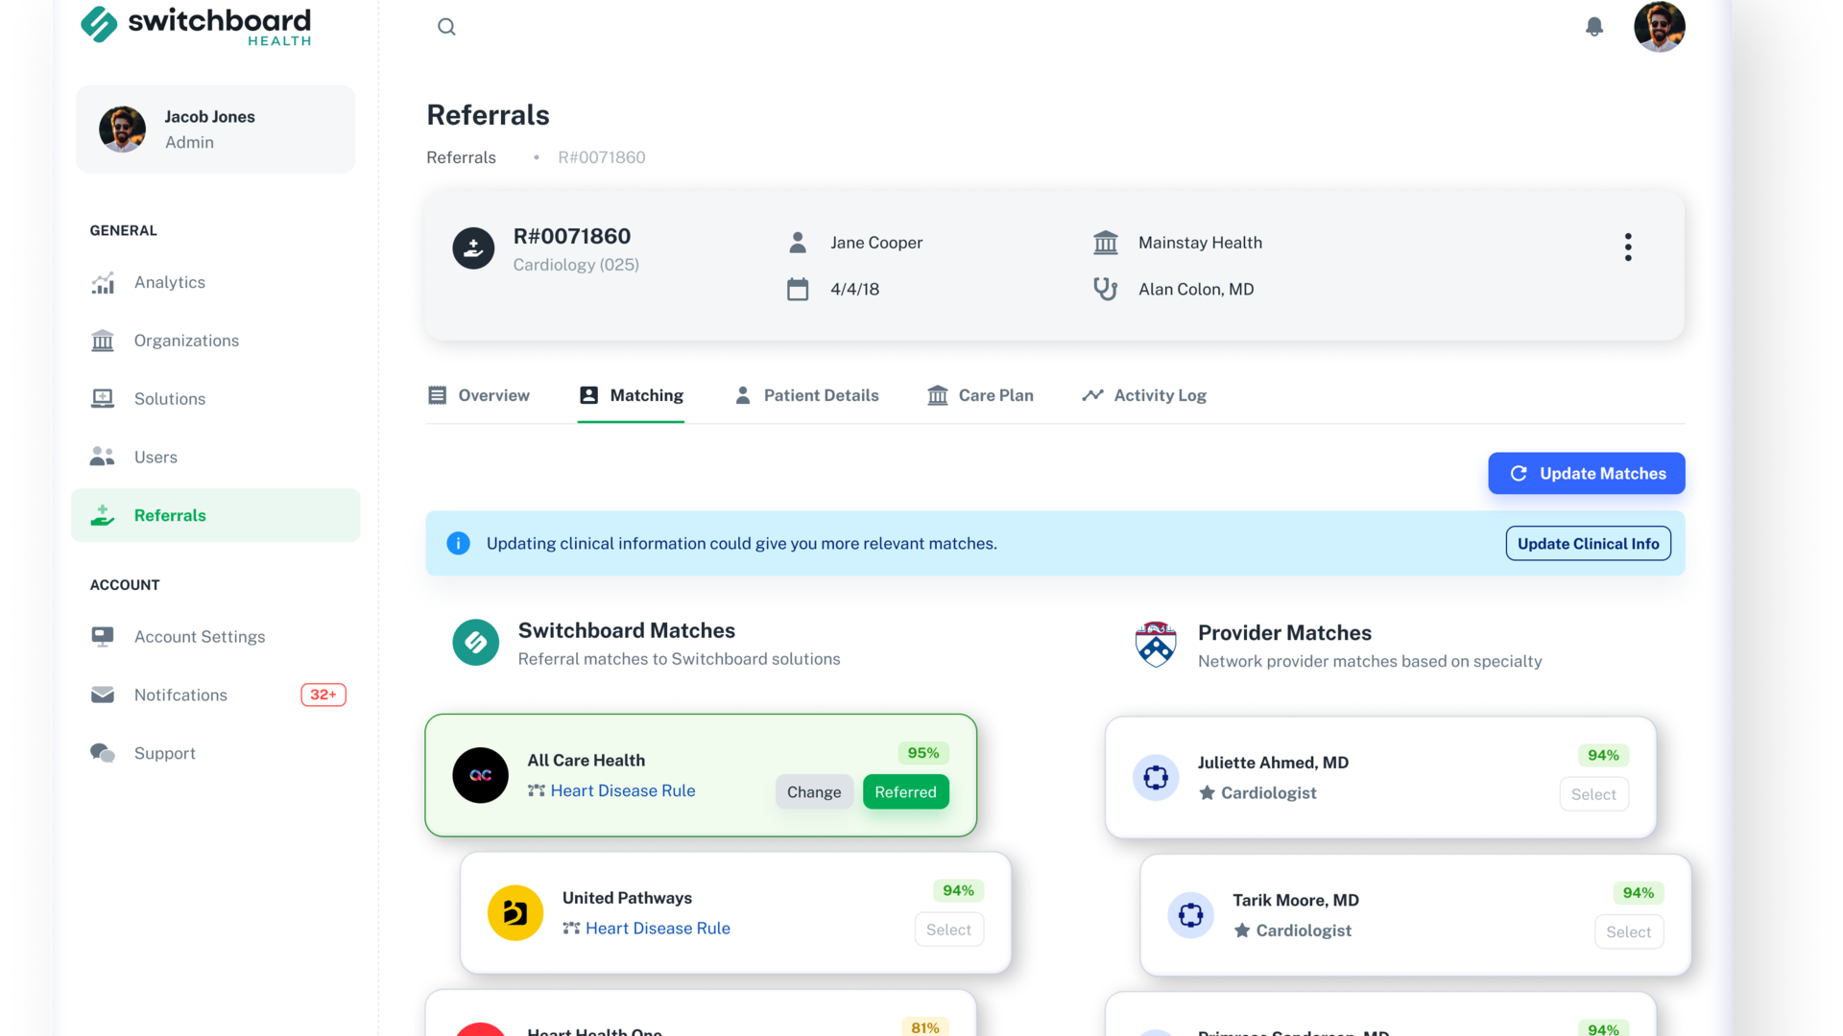Click the Switchboard Matches logo icon
This screenshot has width=1843, height=1036.
pos(476,643)
